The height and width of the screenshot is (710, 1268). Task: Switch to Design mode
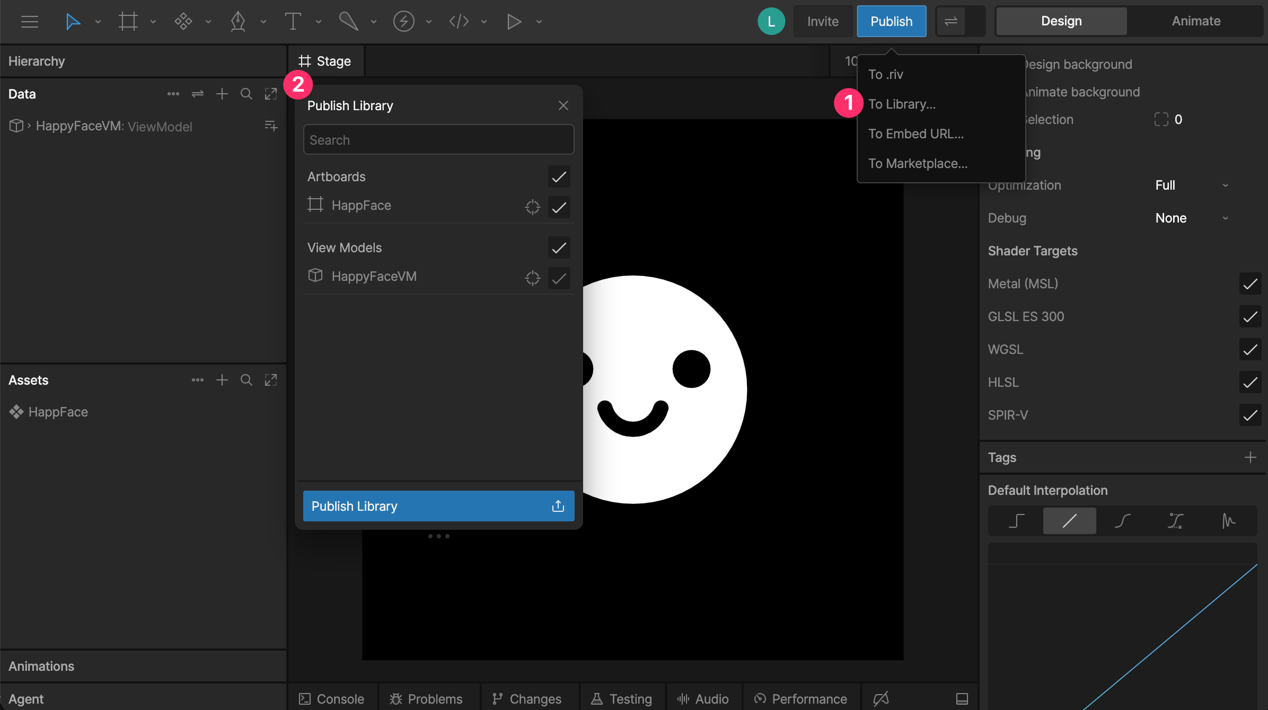[1061, 21]
